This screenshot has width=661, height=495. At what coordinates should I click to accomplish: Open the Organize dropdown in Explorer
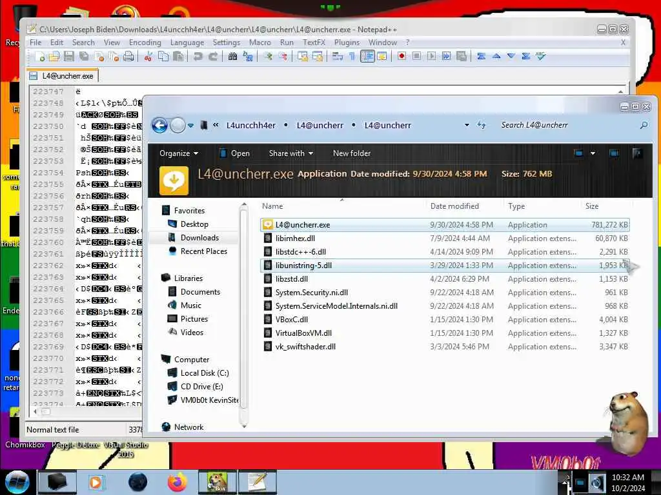point(179,153)
